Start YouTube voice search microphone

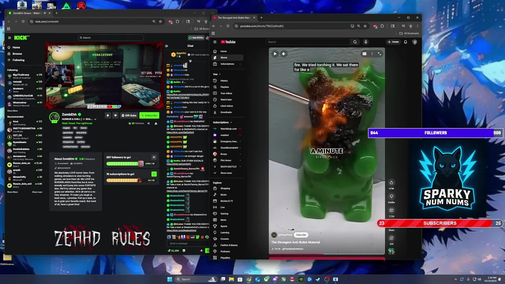tap(366, 42)
